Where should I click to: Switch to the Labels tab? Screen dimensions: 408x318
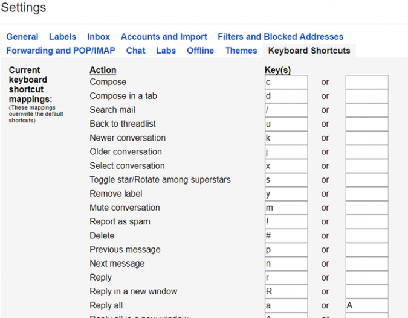(62, 37)
